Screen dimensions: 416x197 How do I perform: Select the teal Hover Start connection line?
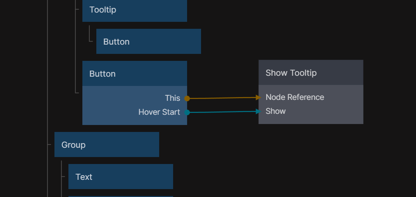[222, 112]
